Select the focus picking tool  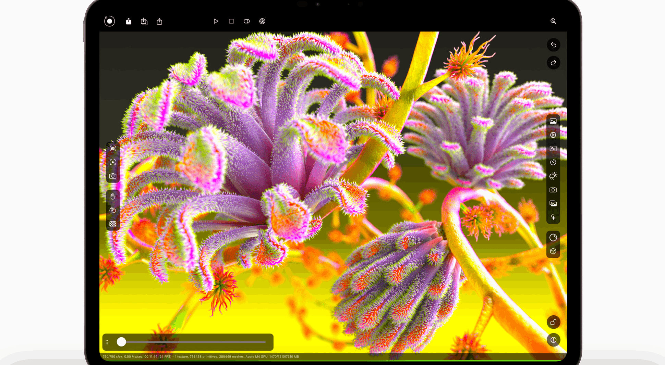113,162
